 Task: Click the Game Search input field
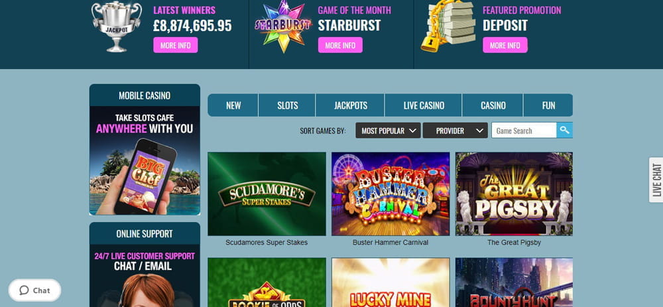click(x=524, y=131)
